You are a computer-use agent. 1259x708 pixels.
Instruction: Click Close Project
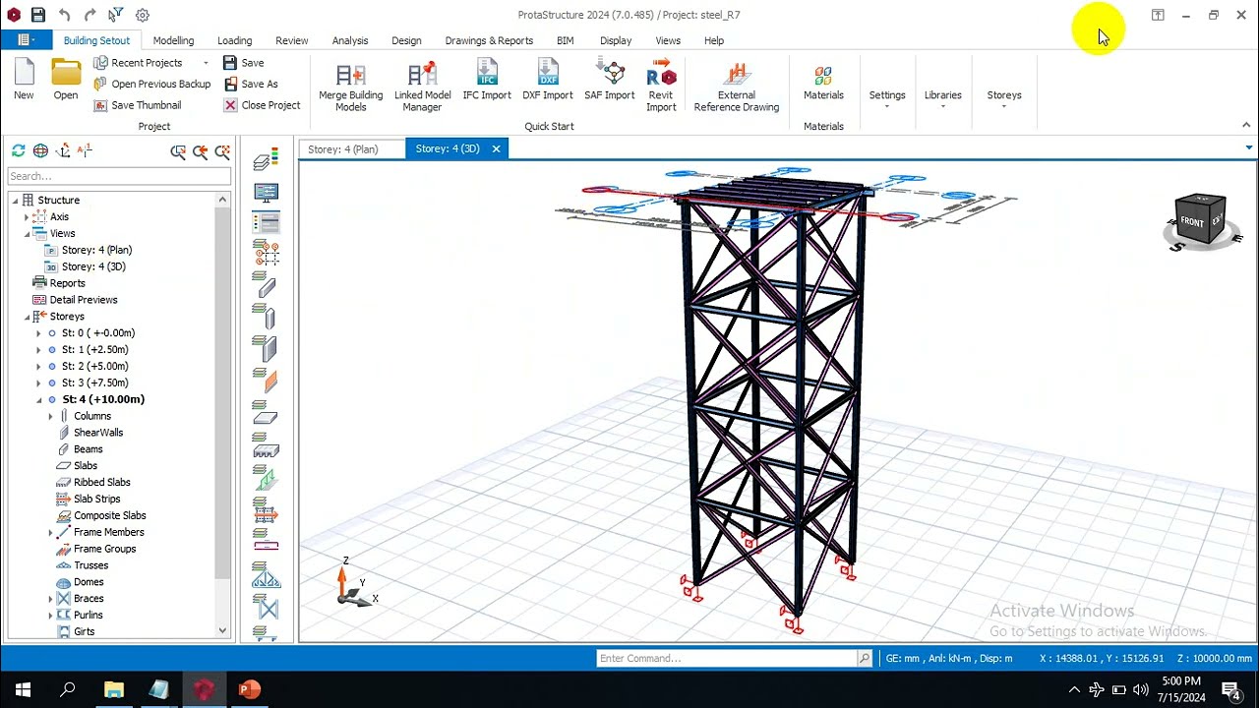point(262,105)
